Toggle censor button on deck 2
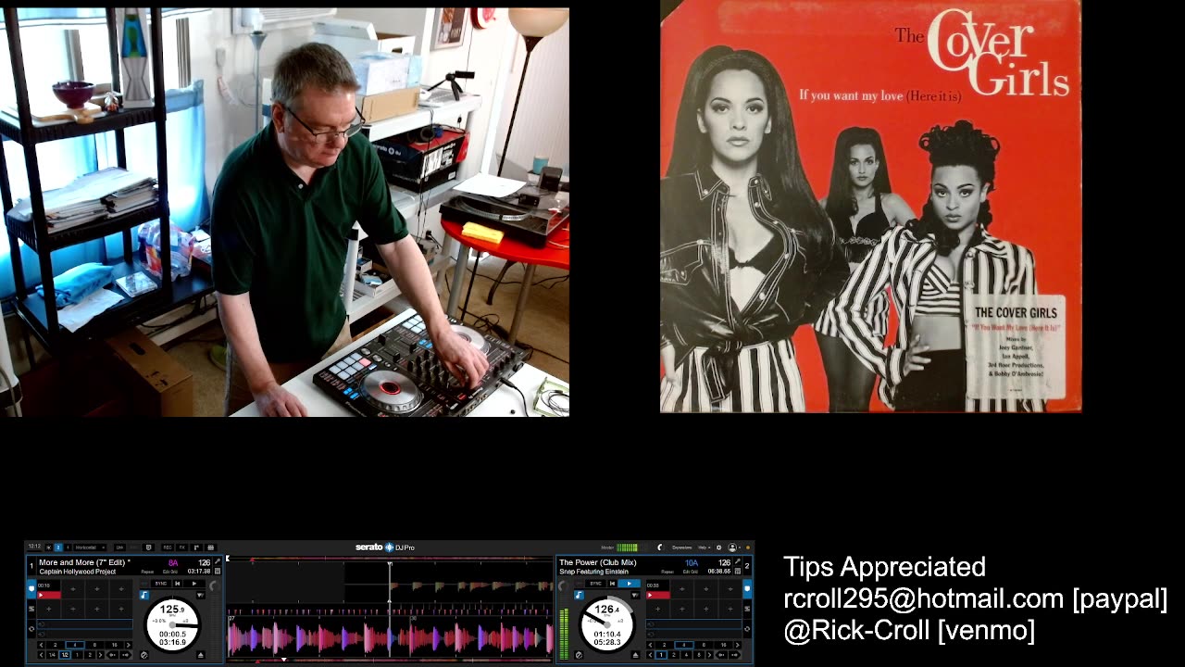 (579, 655)
